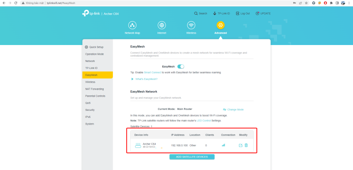Screen dimensions: 353x170
Task: Click ADD SATELLITE DEVICES button
Action: coord(192,157)
